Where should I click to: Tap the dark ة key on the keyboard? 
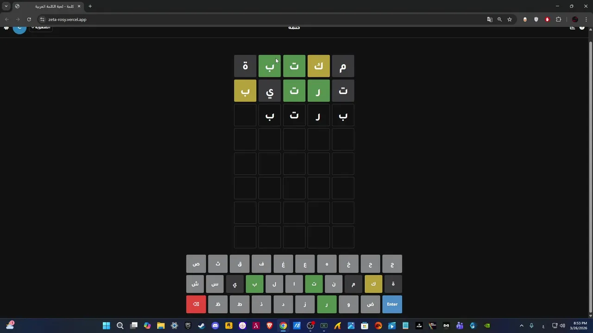[393, 284]
